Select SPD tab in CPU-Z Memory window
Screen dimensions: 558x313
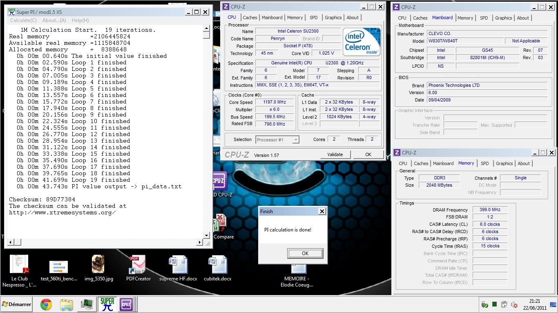[x=484, y=163]
